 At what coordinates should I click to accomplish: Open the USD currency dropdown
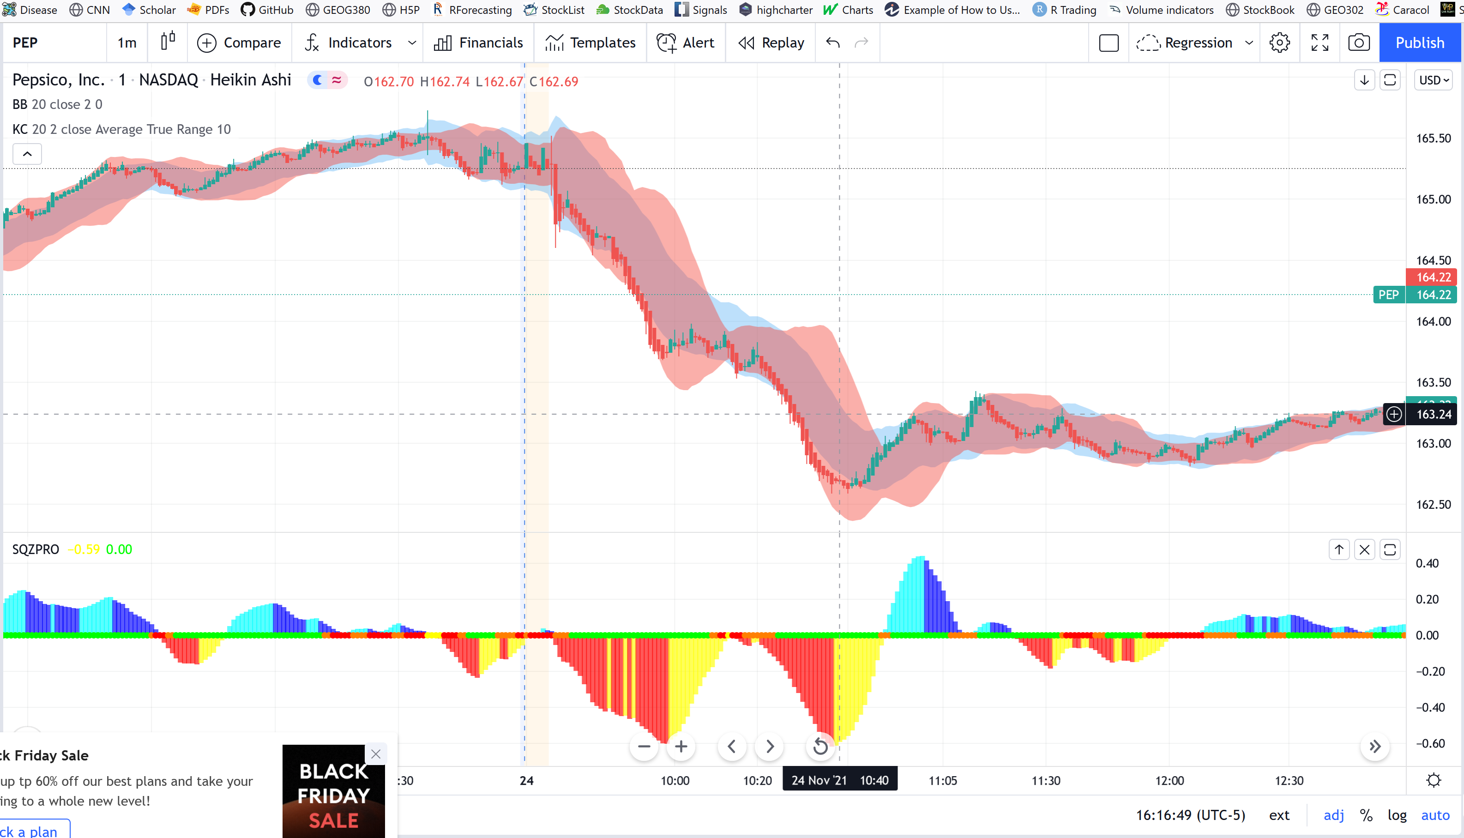(1434, 80)
